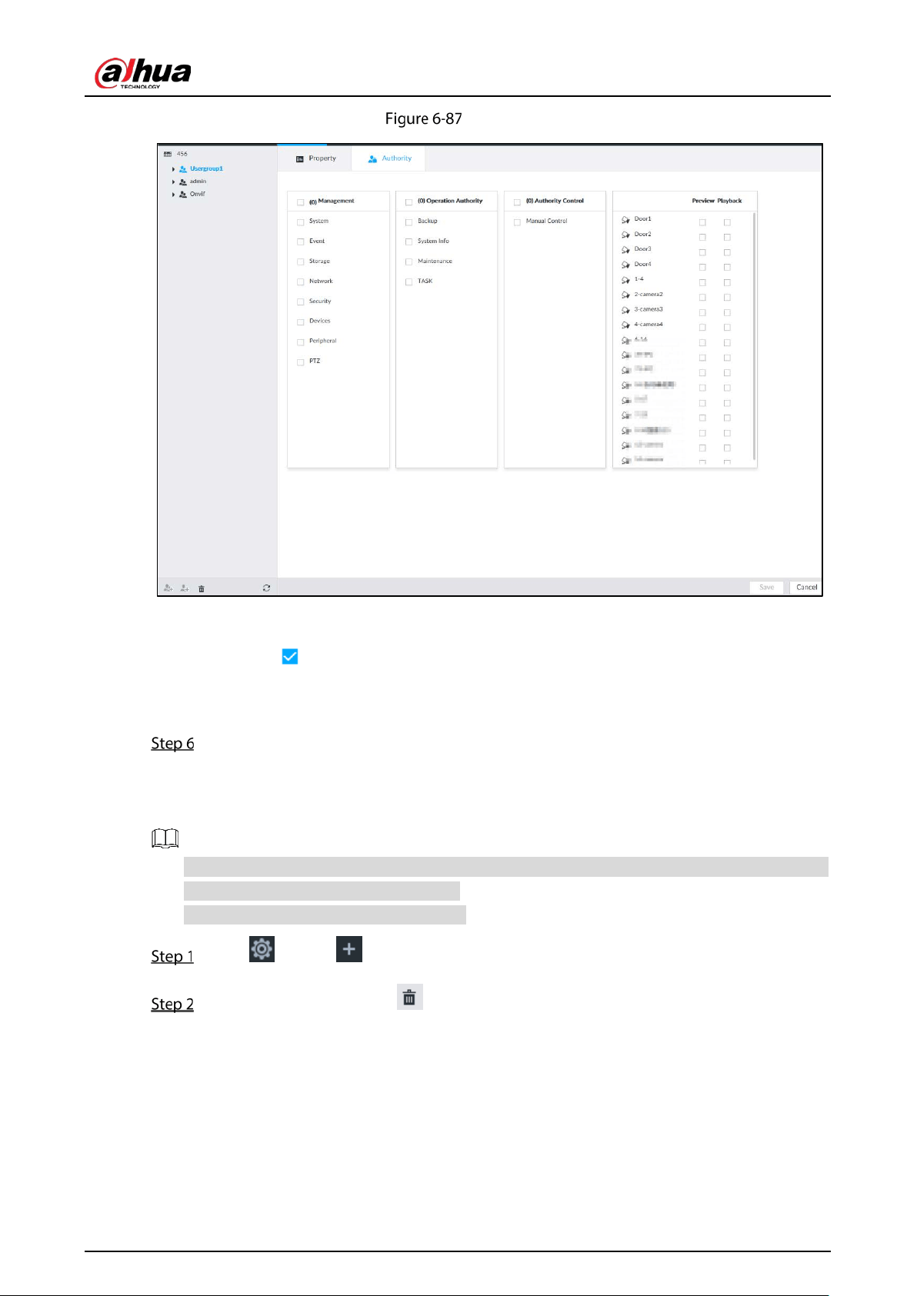
Task: Check the Storage permission checkbox
Action: tap(301, 262)
